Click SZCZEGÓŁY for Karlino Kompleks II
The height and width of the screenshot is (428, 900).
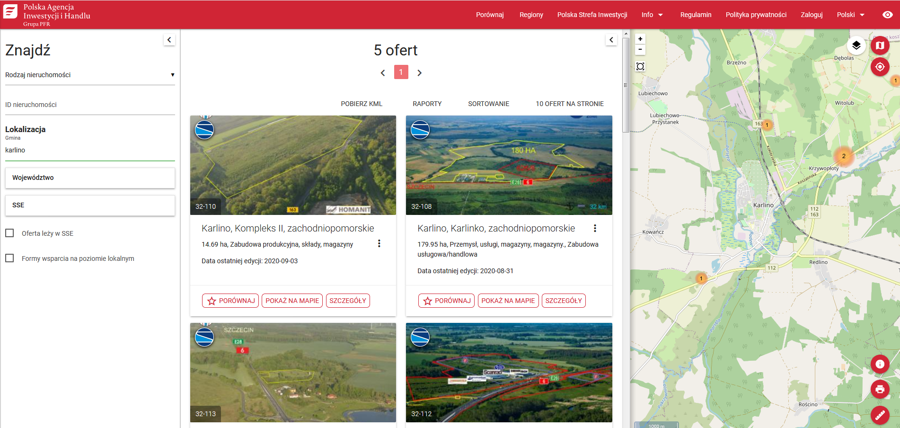347,301
